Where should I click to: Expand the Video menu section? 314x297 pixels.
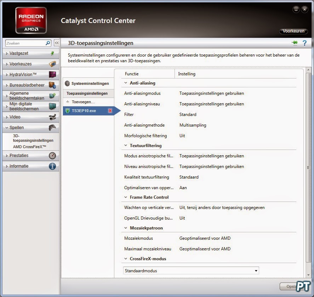point(7,117)
